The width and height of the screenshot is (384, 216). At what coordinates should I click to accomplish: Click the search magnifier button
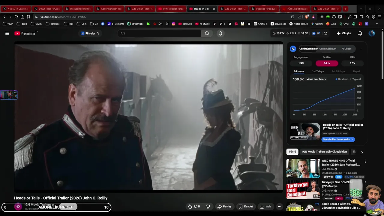(x=207, y=33)
